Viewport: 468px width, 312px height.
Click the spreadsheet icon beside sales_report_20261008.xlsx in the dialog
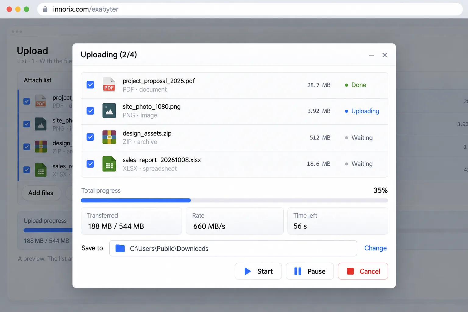(x=109, y=164)
